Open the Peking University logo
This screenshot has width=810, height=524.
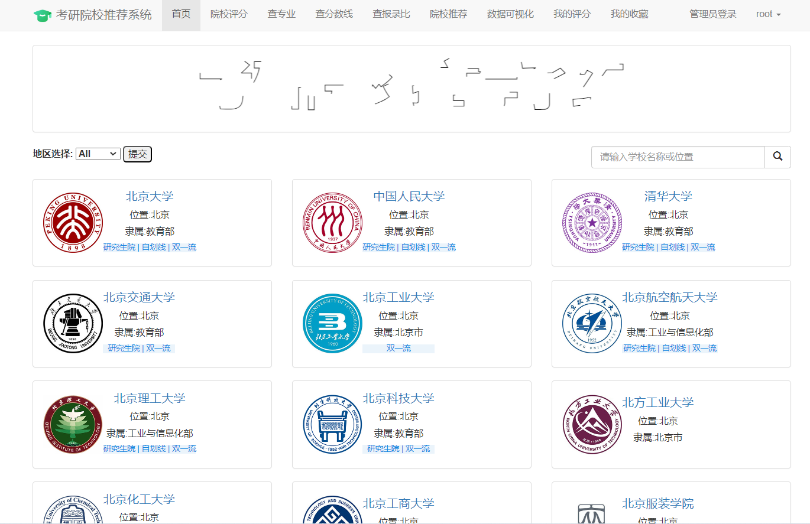[x=73, y=223]
